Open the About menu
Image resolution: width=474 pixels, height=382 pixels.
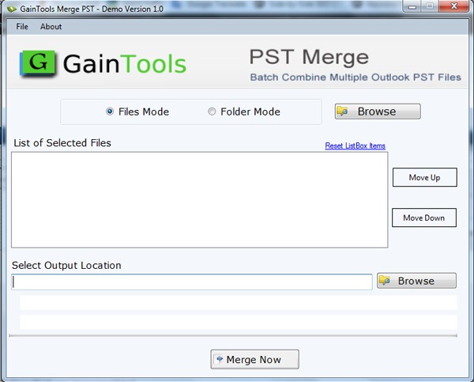pos(51,27)
